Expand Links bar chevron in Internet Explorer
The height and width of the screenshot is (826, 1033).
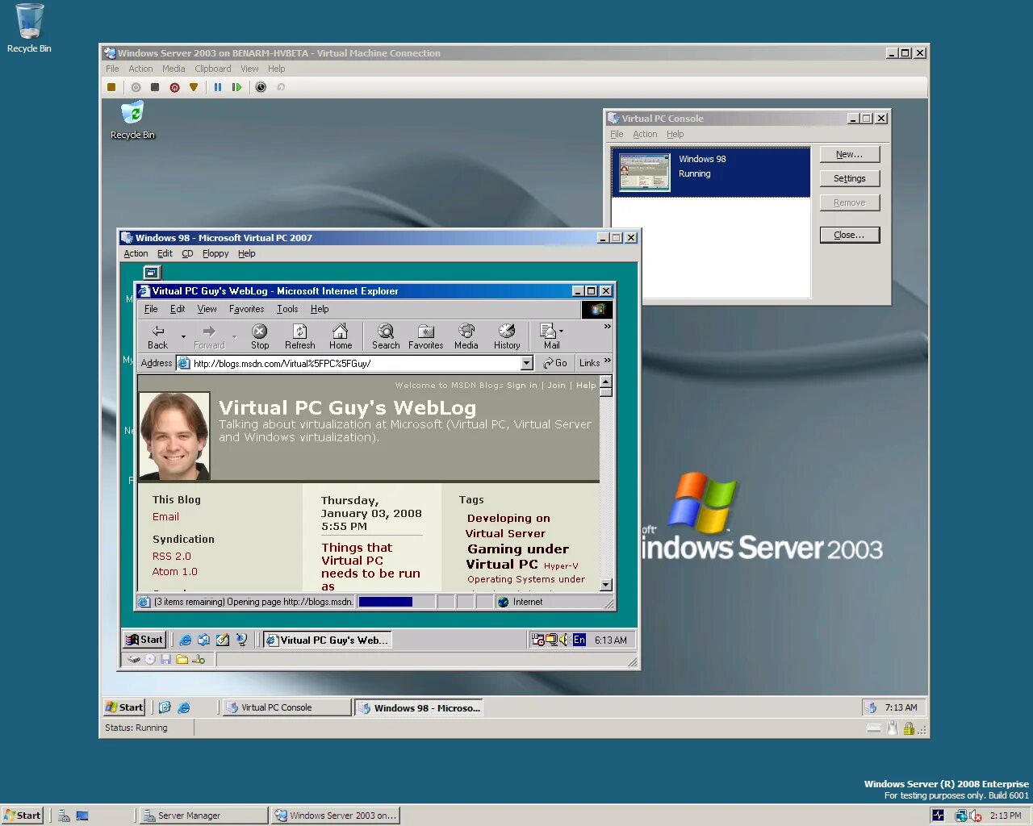click(607, 361)
